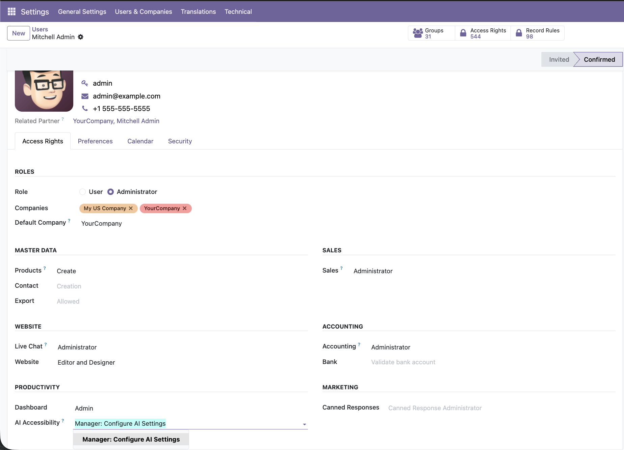
Task: Choose Manager: Configure AI Settings option
Action: pos(131,439)
